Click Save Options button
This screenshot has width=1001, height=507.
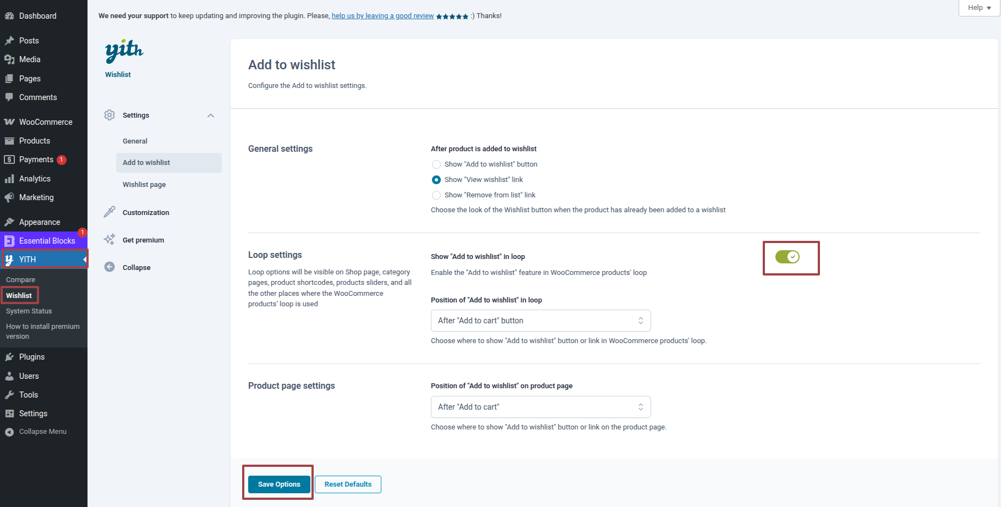click(279, 484)
